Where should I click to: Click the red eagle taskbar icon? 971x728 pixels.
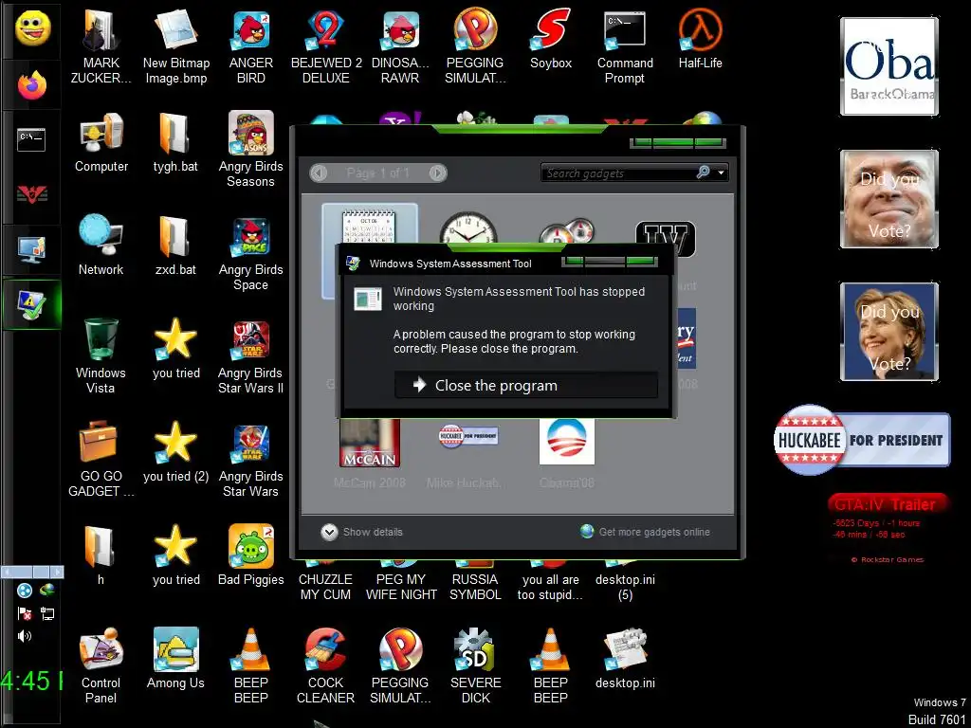point(31,195)
